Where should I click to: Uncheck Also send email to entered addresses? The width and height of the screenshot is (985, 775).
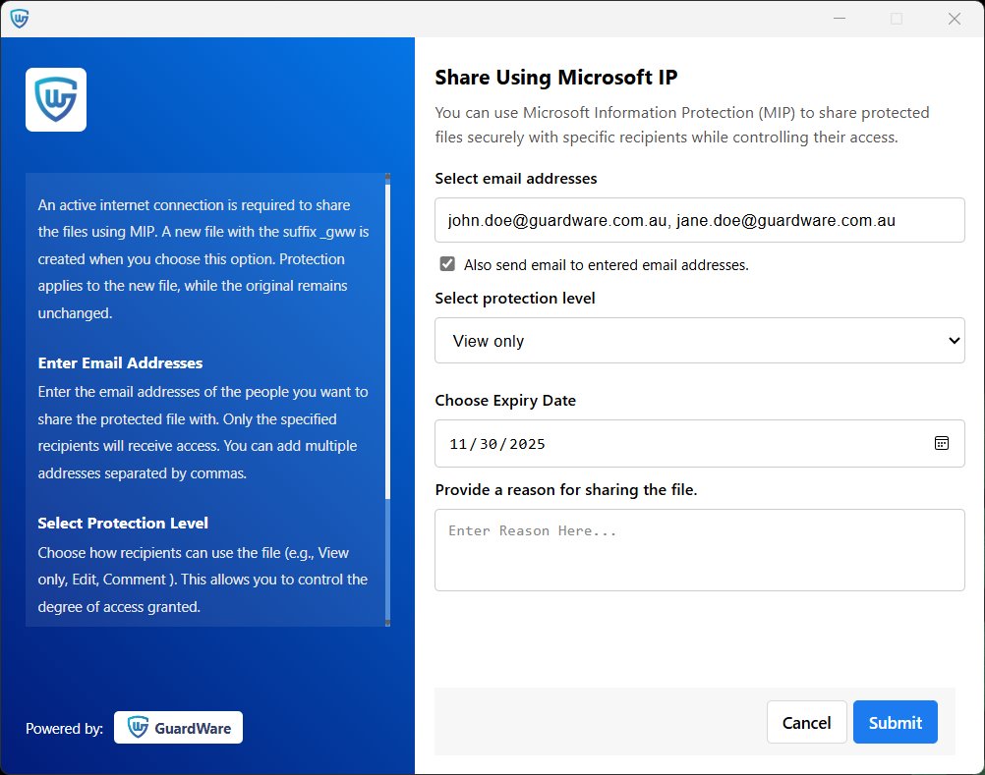click(x=447, y=264)
